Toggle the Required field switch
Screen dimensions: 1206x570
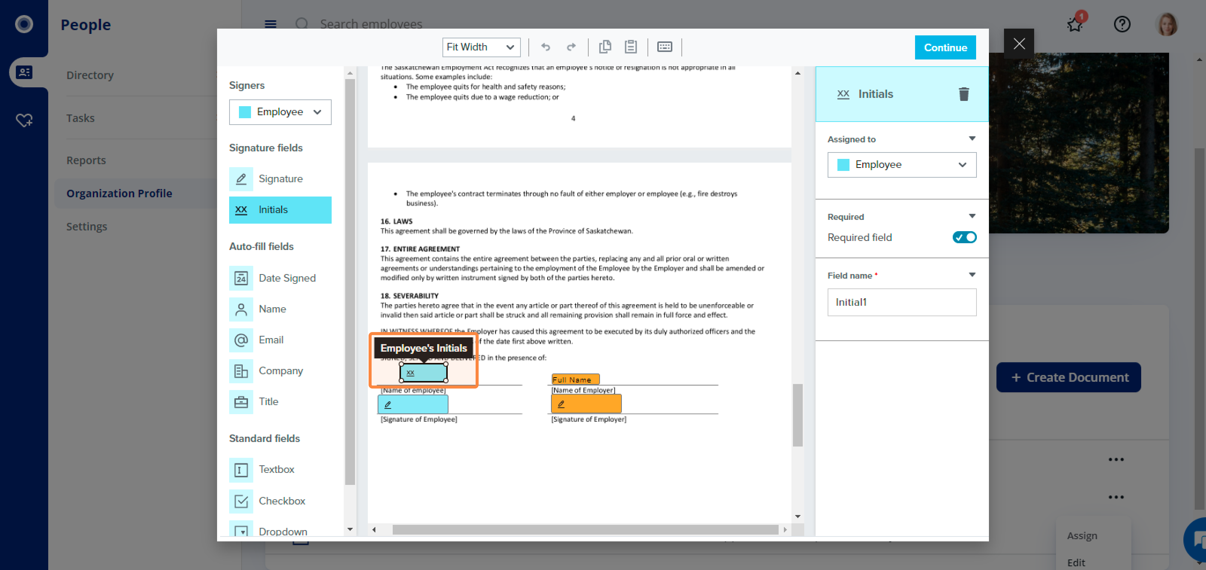pyautogui.click(x=964, y=237)
